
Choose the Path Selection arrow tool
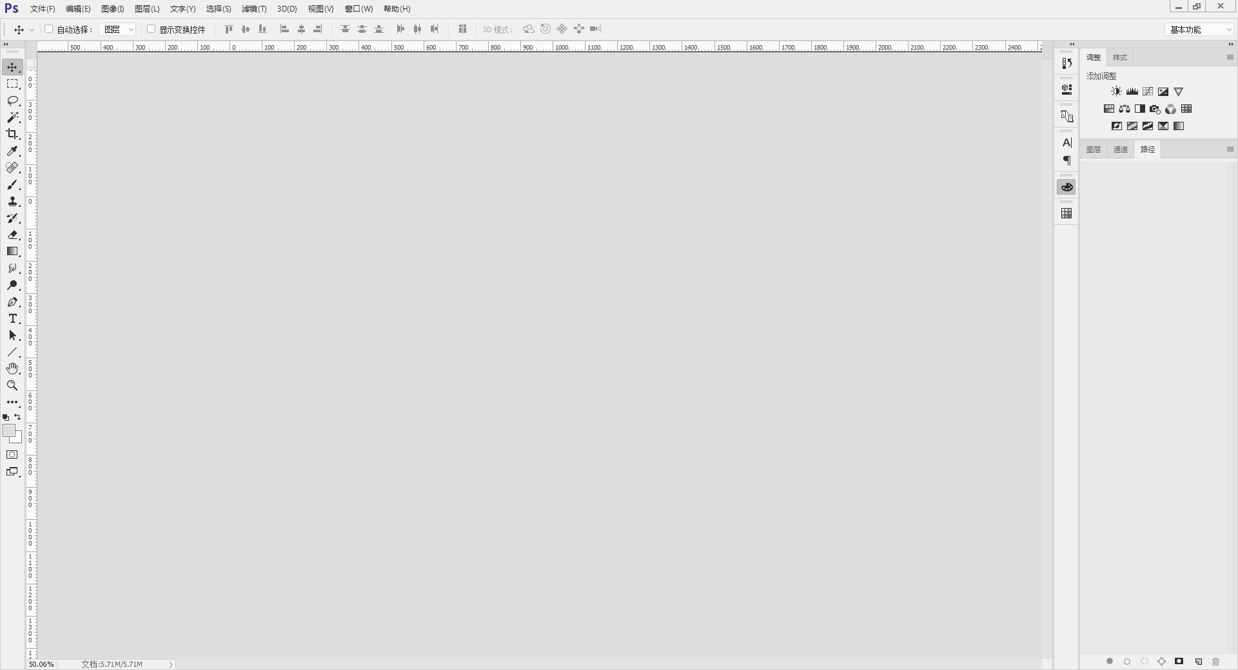pos(12,335)
